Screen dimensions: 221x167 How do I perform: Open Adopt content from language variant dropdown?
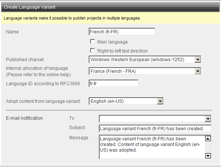(160, 101)
